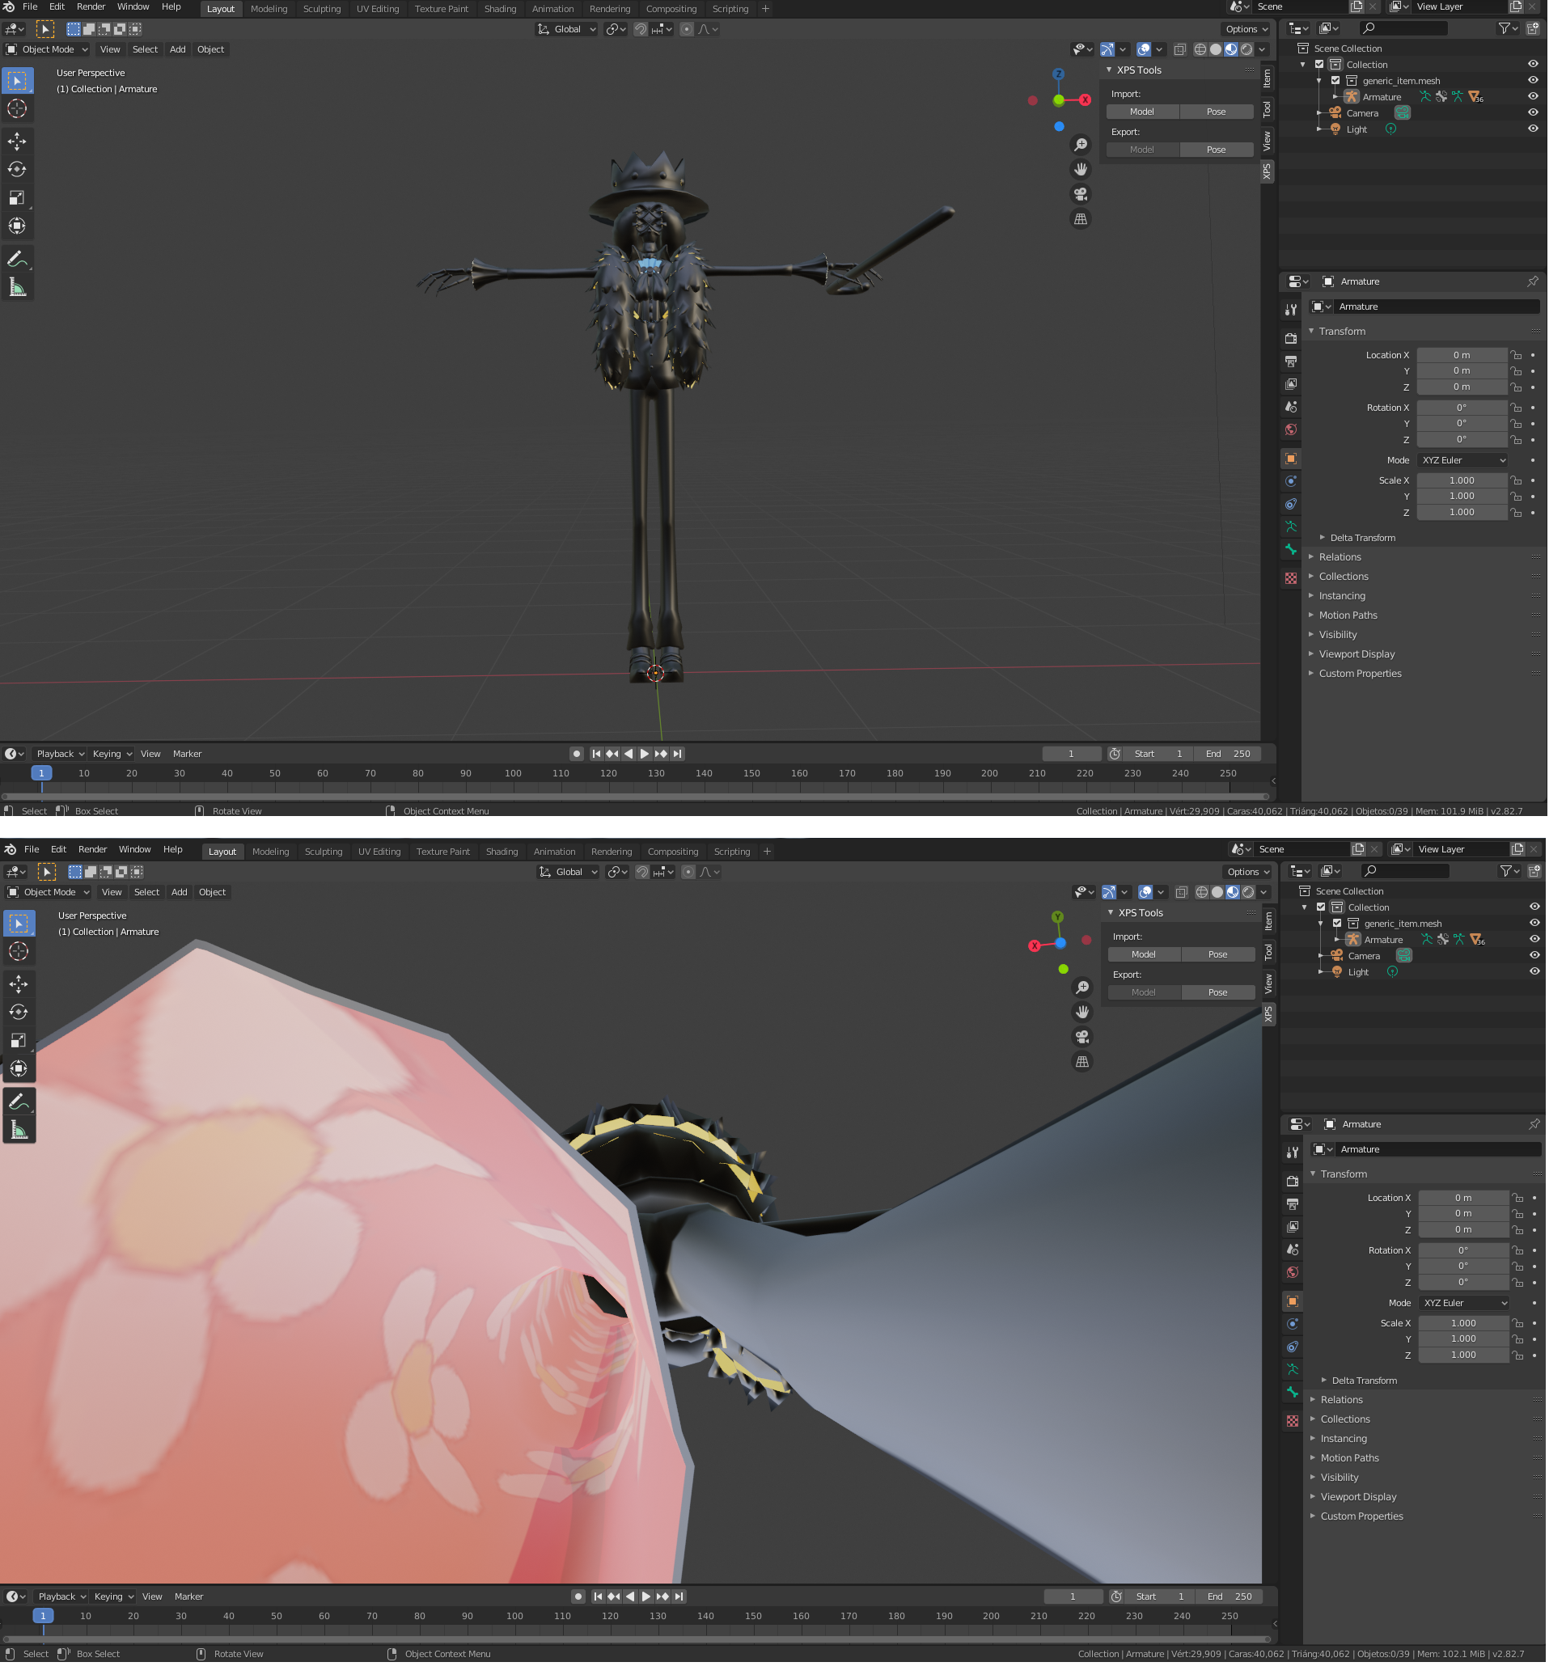Open Scene properties tab in lower window
Viewport: 1566px width, 1679px height.
coord(1293,1249)
